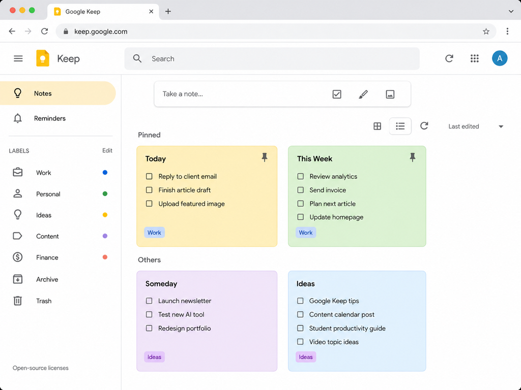Viewport: 521px width, 390px height.
Task: Click the Reminders bell icon
Action: click(18, 118)
